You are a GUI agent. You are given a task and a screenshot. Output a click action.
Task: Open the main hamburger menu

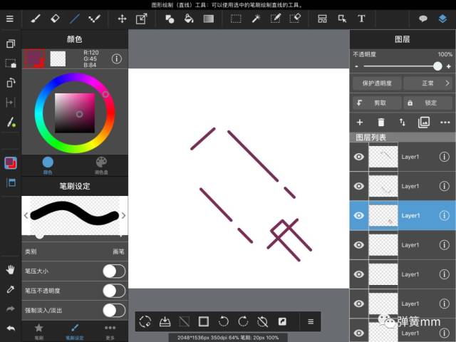10,19
